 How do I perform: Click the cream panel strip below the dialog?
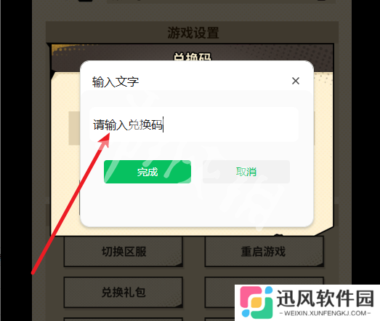click(184, 231)
